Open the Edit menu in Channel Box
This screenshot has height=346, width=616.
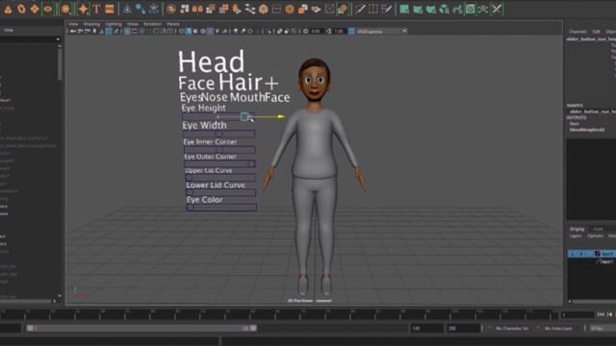(x=596, y=32)
